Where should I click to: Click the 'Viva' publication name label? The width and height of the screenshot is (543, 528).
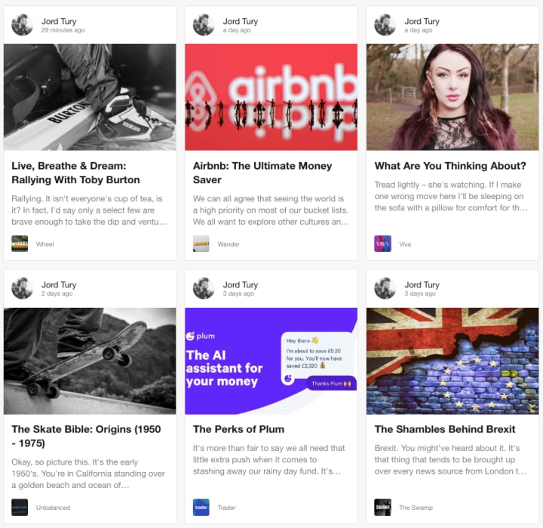(x=405, y=244)
